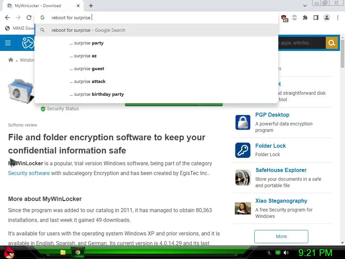Click the SafeHouse Explorer vault icon
Image resolution: width=345 pixels, height=259 pixels.
(x=243, y=177)
